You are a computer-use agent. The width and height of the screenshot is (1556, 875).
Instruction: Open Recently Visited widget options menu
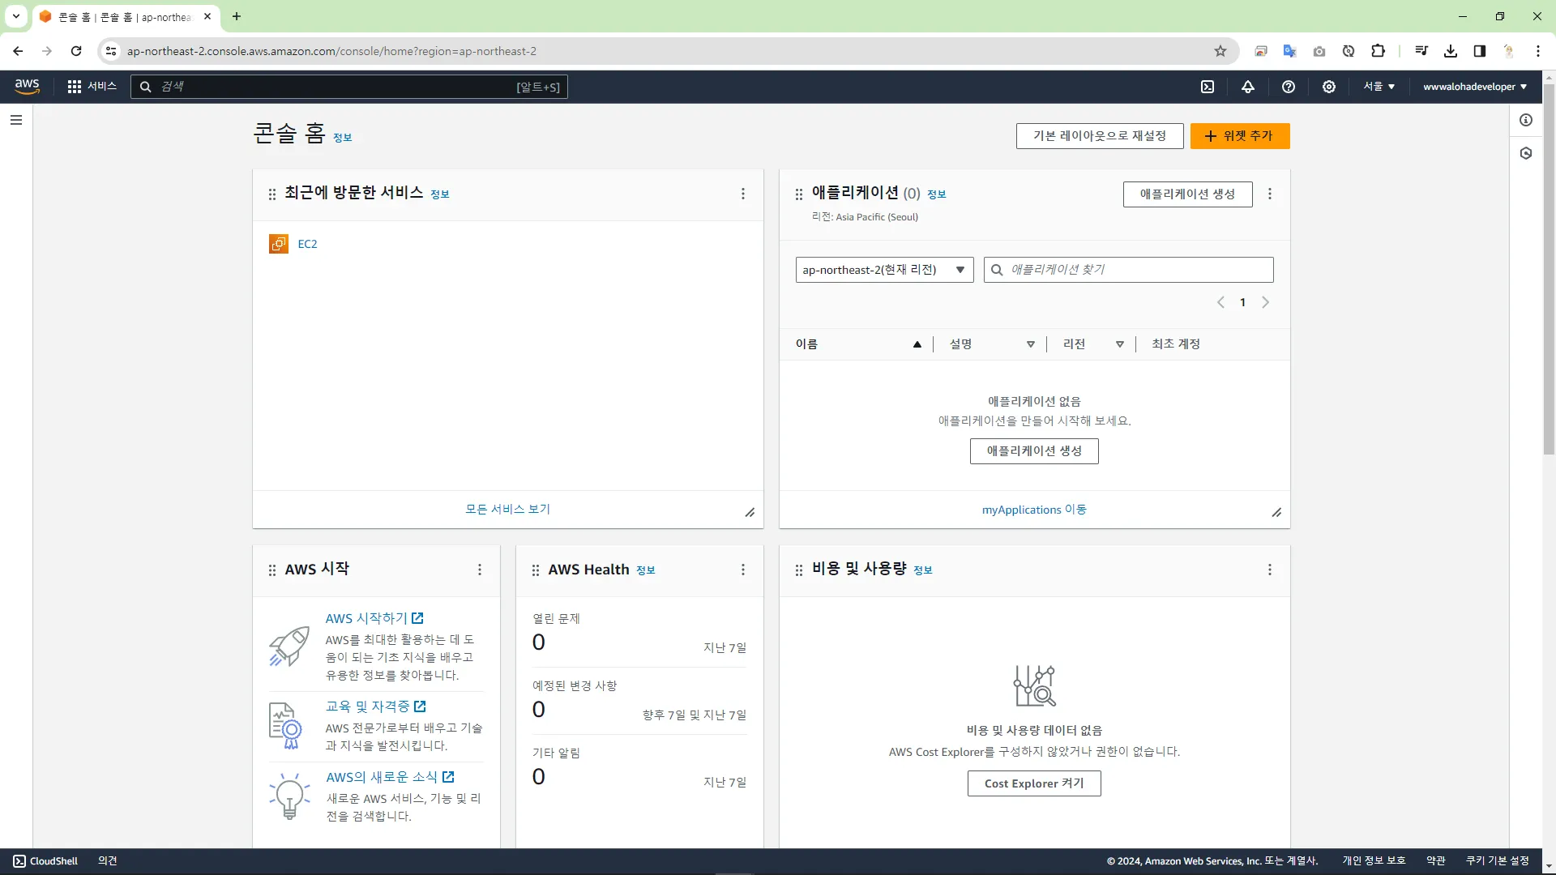(743, 194)
